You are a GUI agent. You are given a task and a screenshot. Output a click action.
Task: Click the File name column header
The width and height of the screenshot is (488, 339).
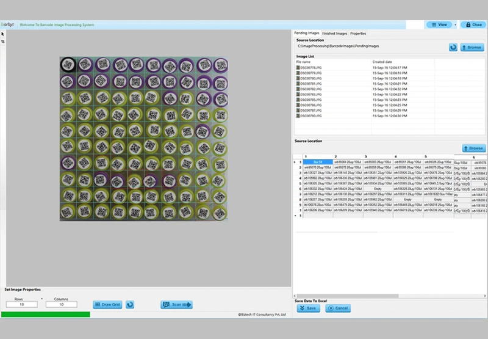click(x=333, y=62)
